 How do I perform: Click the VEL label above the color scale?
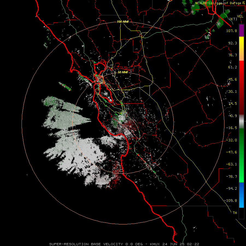coord(240,16)
